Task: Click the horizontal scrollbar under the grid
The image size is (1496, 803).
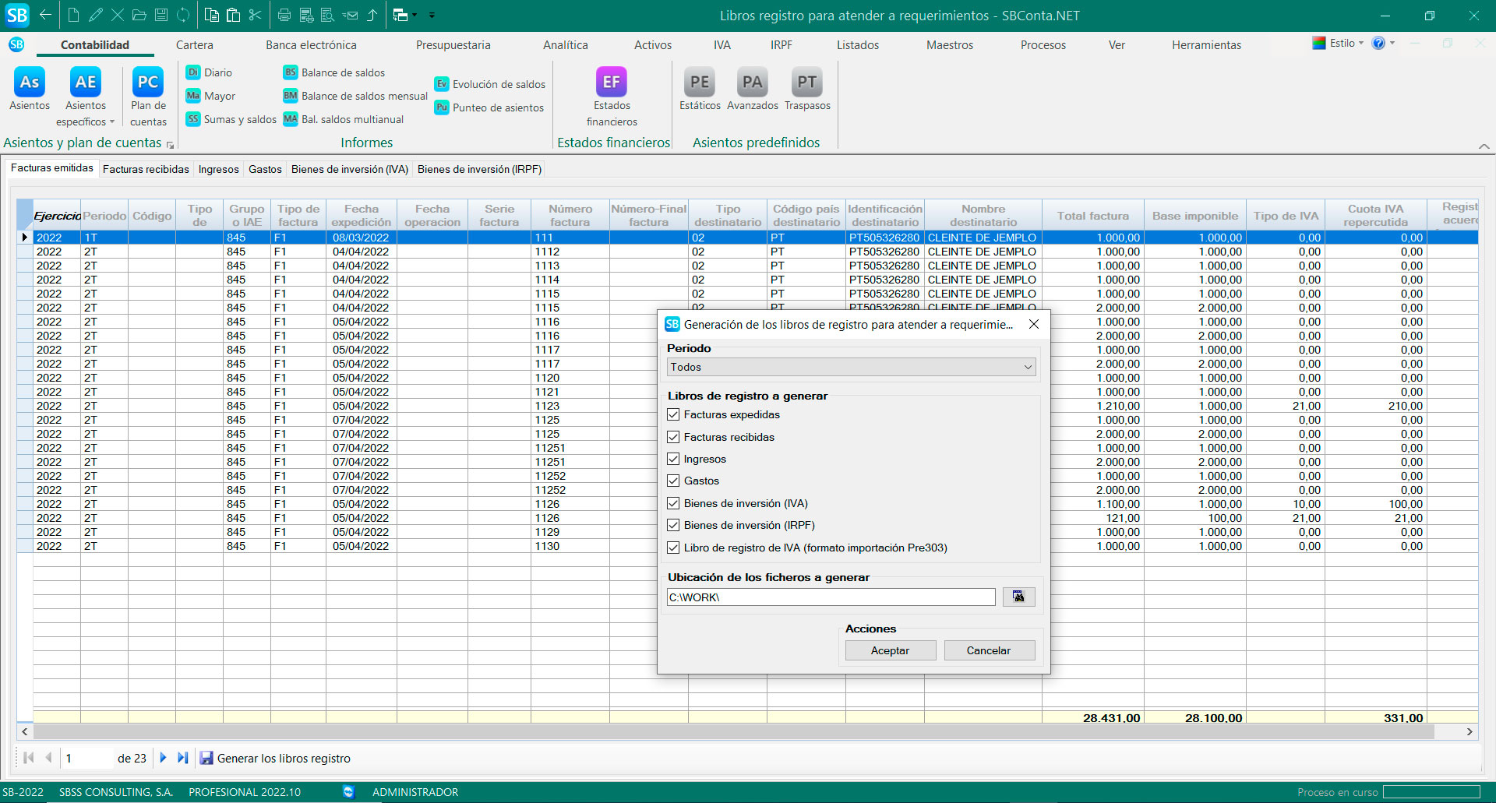Action: click(732, 732)
